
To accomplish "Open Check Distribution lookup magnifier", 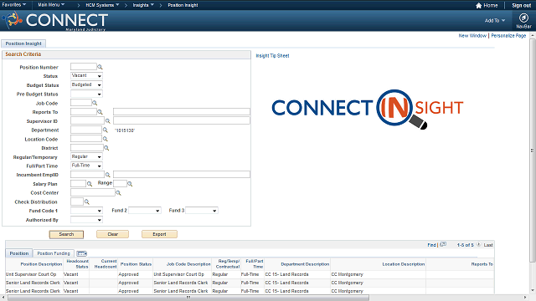I will [87, 202].
